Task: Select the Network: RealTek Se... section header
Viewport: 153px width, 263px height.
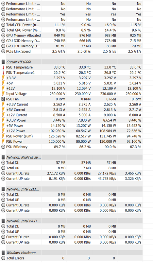Action: (24, 157)
